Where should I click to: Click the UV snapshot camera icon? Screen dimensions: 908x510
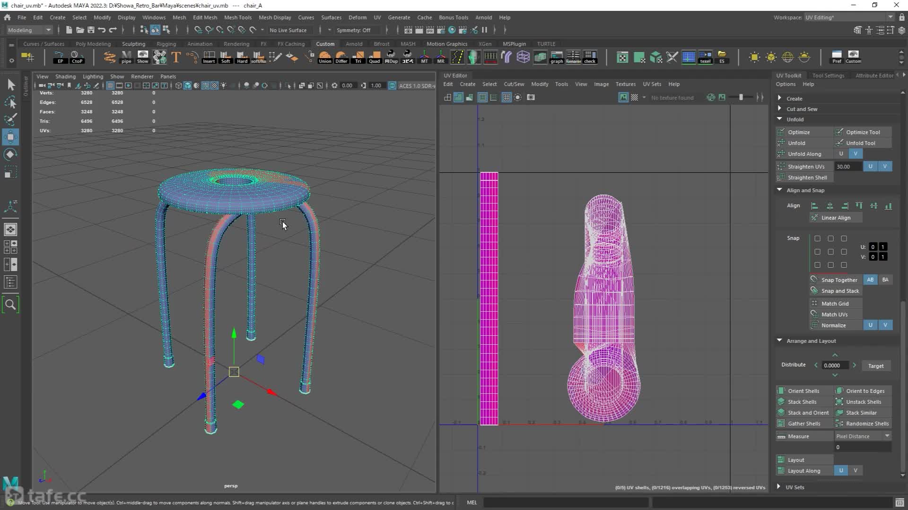coord(531,97)
